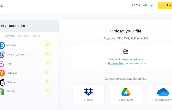Click the Dropbox label text
Viewport: 172px width, 110px height.
89,100
